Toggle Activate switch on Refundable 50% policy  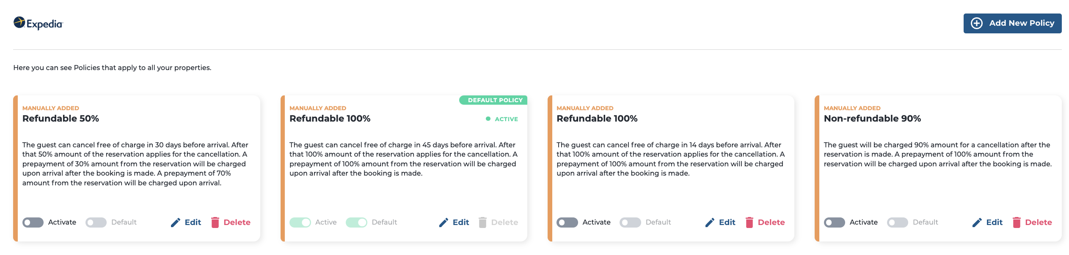coord(33,222)
